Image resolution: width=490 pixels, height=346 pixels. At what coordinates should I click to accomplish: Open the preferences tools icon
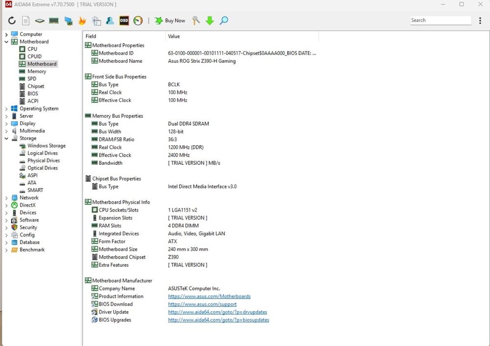tap(196, 21)
